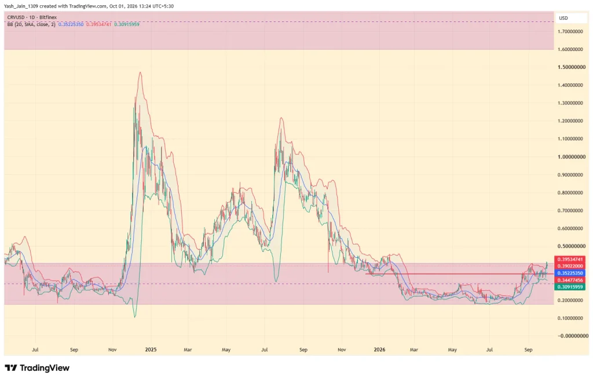The width and height of the screenshot is (593, 380).
Task: Click the Nov label right before 2025
Action: 112,350
